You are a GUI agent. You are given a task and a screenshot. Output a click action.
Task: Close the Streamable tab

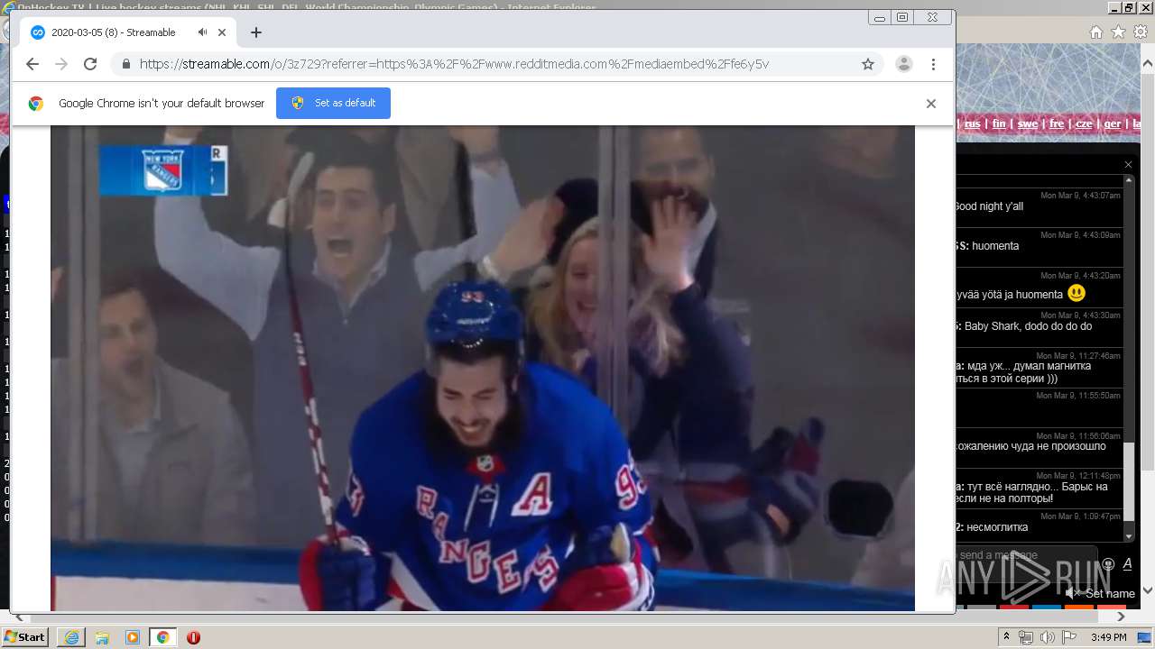[x=222, y=32]
